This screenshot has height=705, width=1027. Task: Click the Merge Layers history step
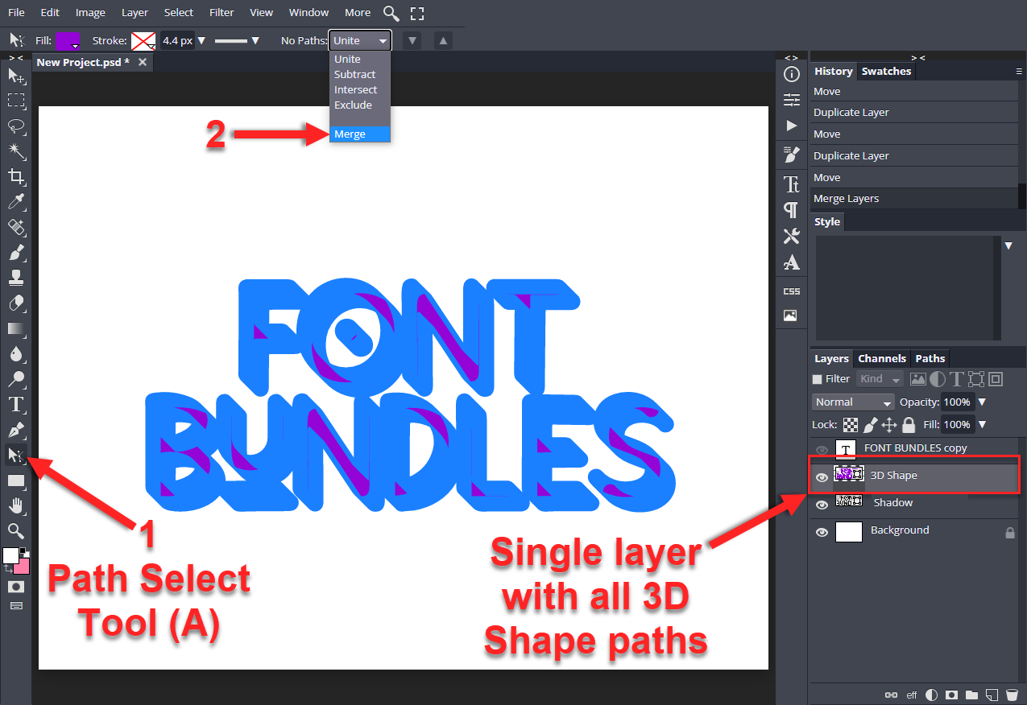913,198
